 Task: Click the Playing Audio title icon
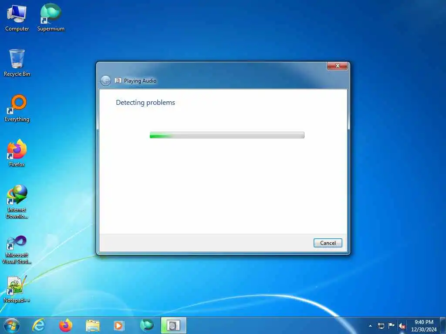[118, 80]
